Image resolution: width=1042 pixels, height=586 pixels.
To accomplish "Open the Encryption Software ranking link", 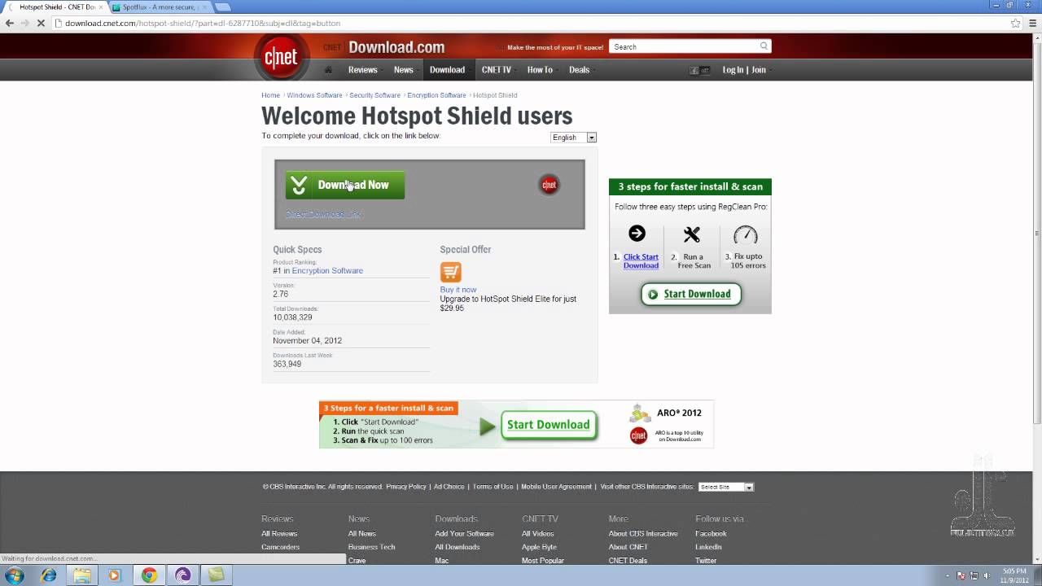I will coord(327,270).
